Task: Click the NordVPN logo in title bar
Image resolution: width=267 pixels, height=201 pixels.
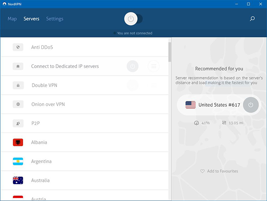Action: 4,4
